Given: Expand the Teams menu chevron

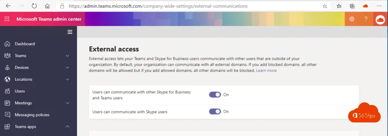Looking at the screenshot, I should click(67, 56).
